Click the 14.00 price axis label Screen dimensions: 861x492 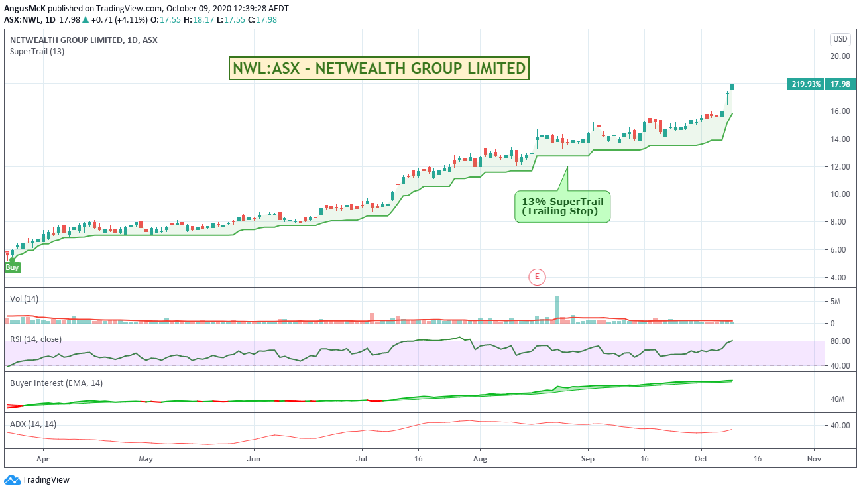[840, 139]
